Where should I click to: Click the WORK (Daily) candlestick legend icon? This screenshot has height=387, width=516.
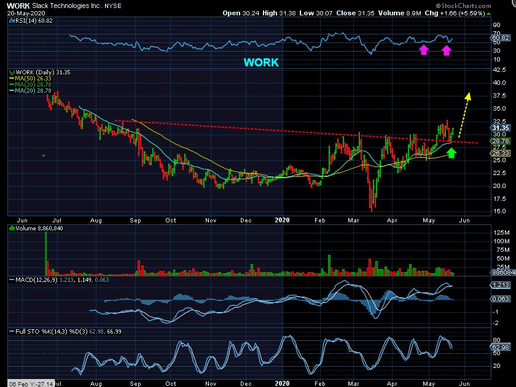click(x=10, y=72)
